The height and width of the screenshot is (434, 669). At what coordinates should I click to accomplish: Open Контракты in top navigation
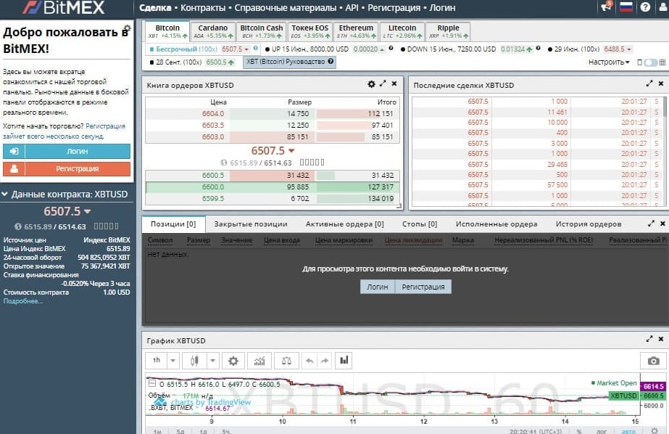203,8
